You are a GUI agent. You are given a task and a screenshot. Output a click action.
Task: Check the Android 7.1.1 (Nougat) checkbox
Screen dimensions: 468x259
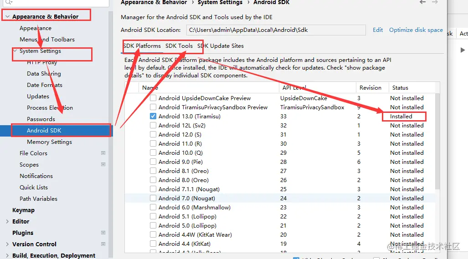(153, 189)
